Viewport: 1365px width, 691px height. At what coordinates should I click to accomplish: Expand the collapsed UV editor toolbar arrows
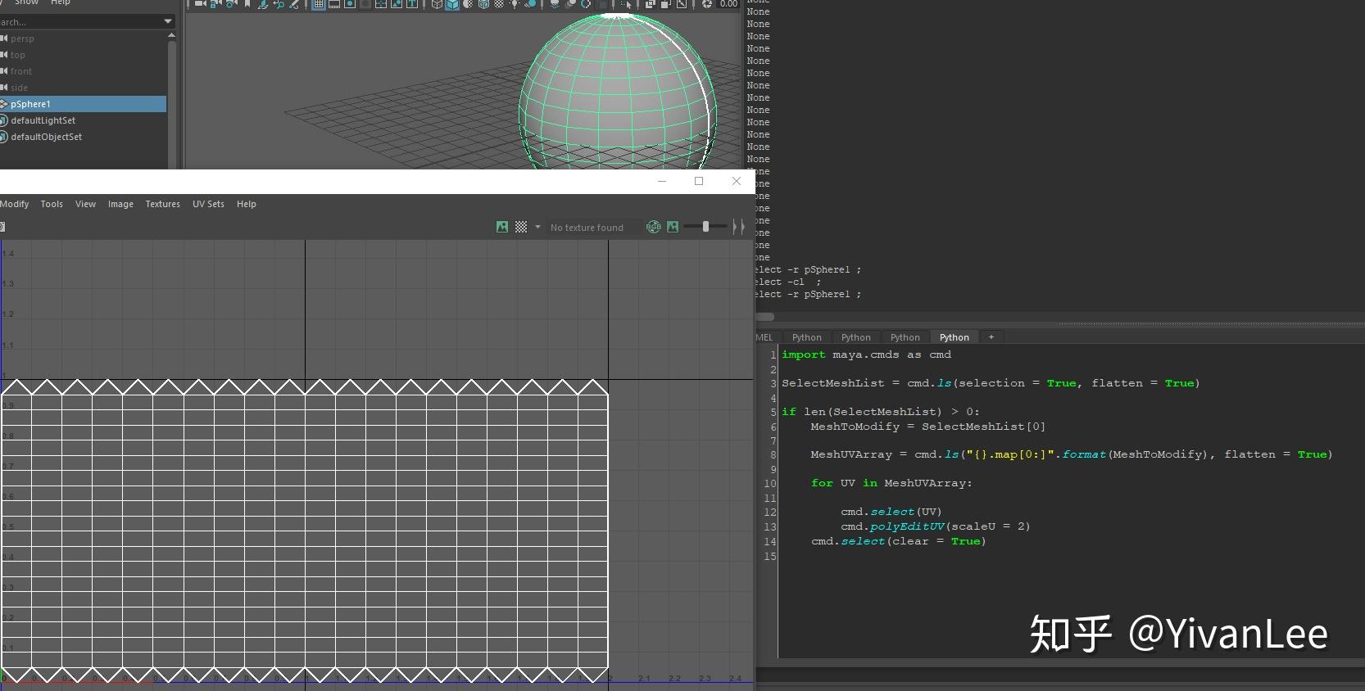(739, 227)
